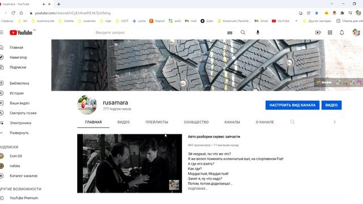Play the featured black-and-white video thumbnail
Image resolution: width=363 pixels, height=204 pixels.
pyautogui.click(x=129, y=163)
